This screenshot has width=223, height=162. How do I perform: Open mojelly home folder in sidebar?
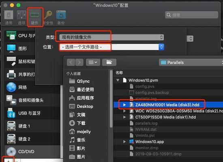(x=80, y=132)
